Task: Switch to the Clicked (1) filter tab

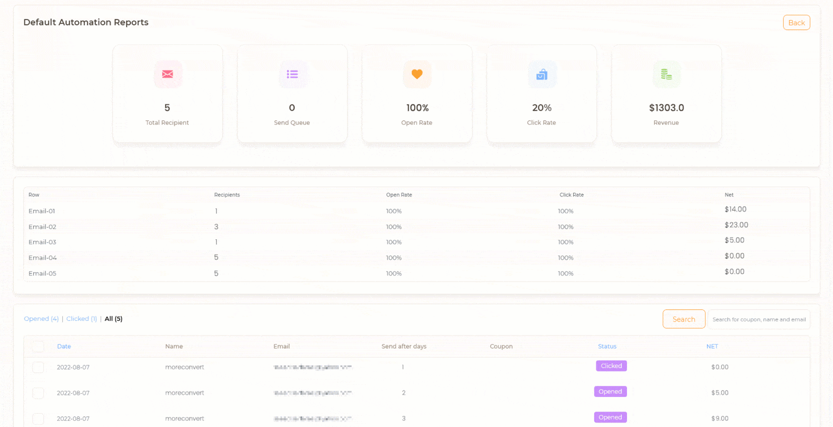Action: click(x=82, y=319)
